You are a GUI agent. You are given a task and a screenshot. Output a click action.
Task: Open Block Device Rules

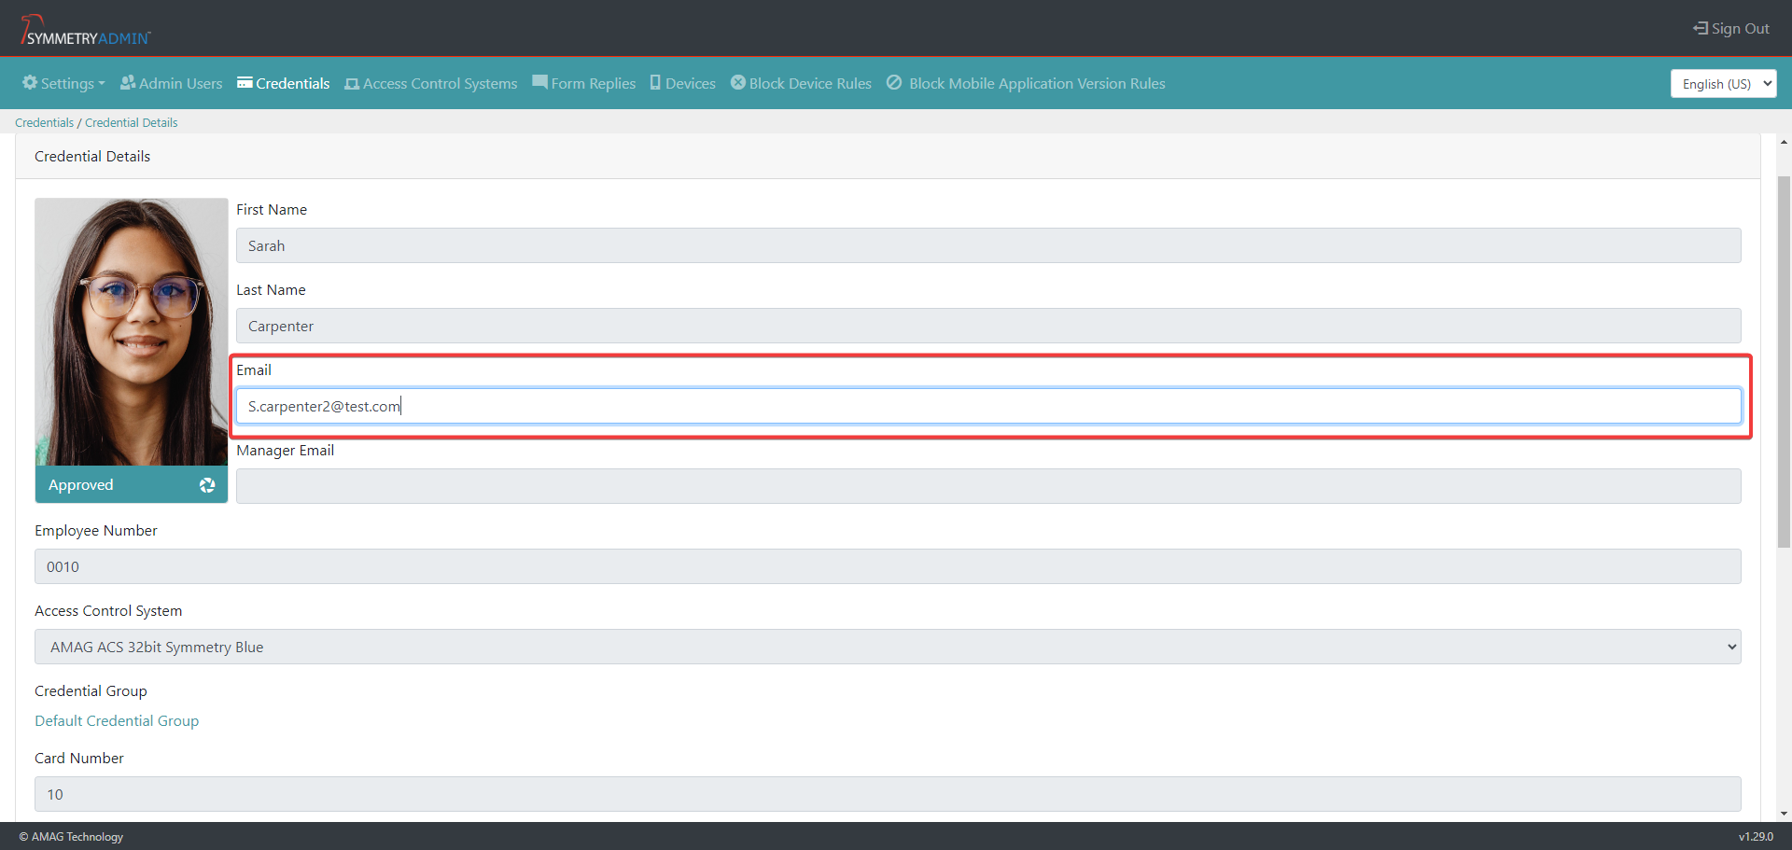801,83
